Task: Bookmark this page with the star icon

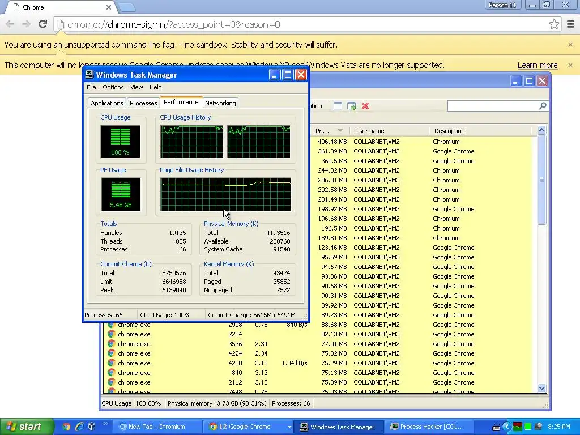Action: tap(554, 24)
